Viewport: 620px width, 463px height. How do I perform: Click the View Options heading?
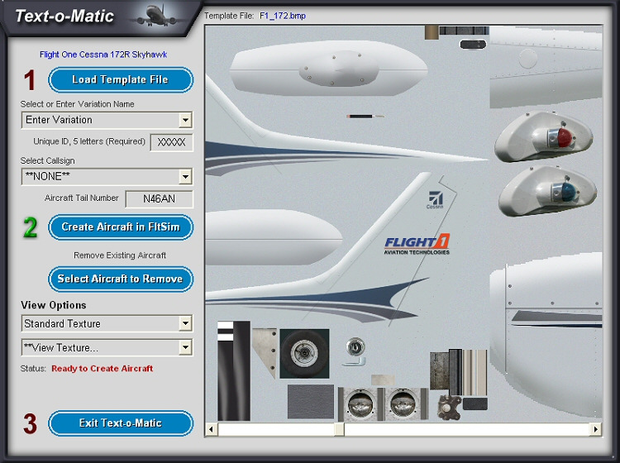tap(54, 305)
